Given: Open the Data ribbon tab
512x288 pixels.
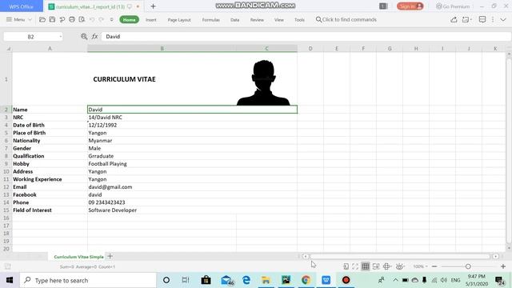Looking at the screenshot, I should (234, 19).
